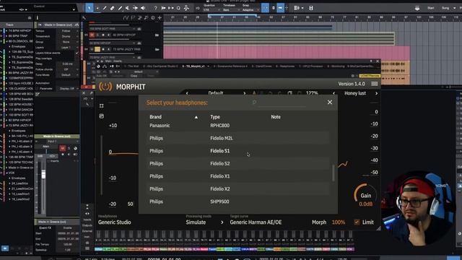Image resolution: width=462 pixels, height=260 pixels.
Task: Click the waveform icon in the Inspector header
Action: pyautogui.click(x=77, y=25)
